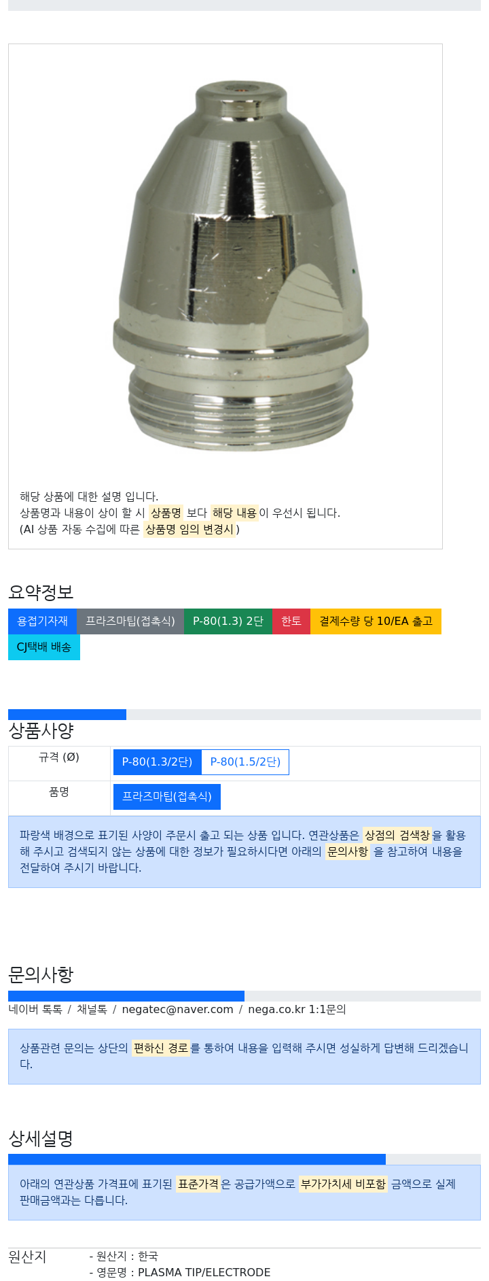The image size is (489, 1281).
Task: Click the 상세설명 section progress bar
Action: [197, 1159]
